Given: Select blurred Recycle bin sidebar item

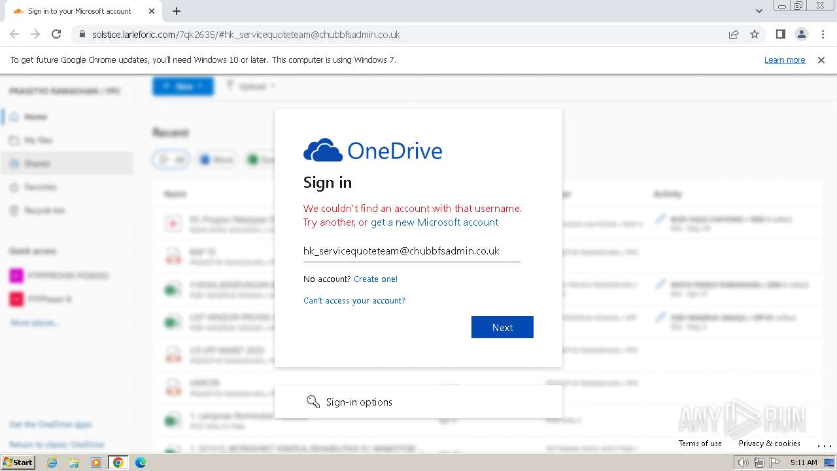Looking at the screenshot, I should [x=67, y=211].
